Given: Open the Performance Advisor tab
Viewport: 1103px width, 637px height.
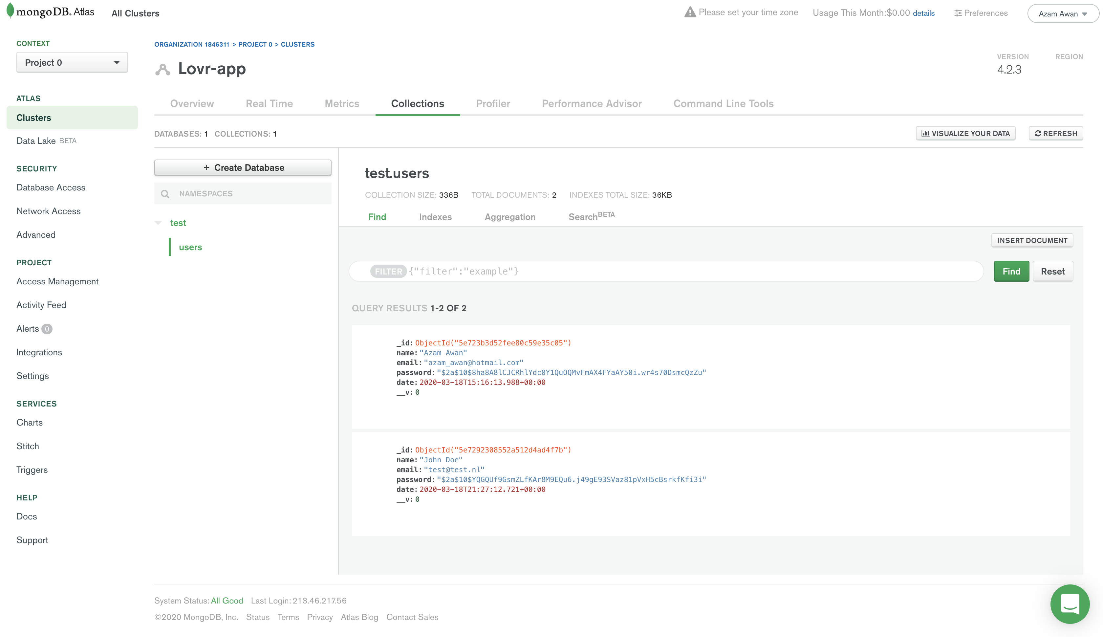Looking at the screenshot, I should 591,104.
